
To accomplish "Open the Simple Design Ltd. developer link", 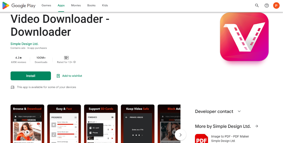I will coord(24,44).
